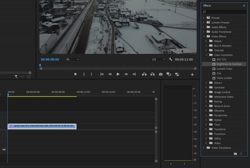Click the Go to Out point button
Screen dimensions: 250x168
[134, 74]
